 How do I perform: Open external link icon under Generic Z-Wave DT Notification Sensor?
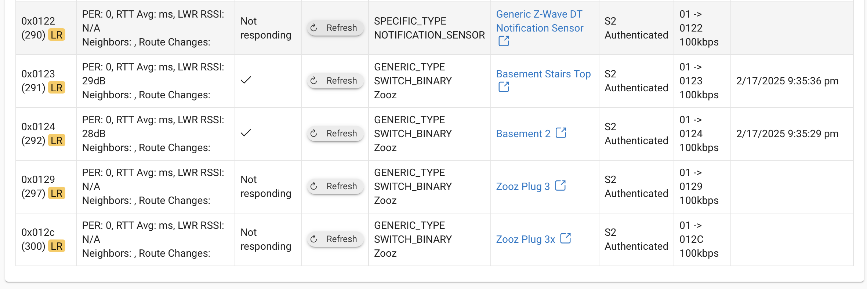pyautogui.click(x=504, y=41)
